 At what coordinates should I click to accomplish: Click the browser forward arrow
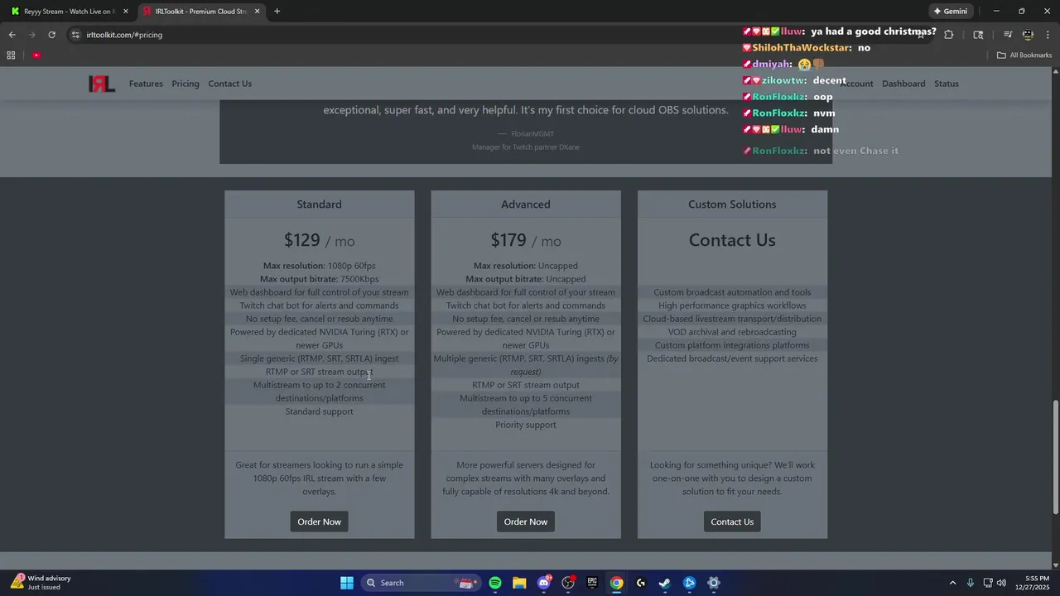pyautogui.click(x=31, y=35)
